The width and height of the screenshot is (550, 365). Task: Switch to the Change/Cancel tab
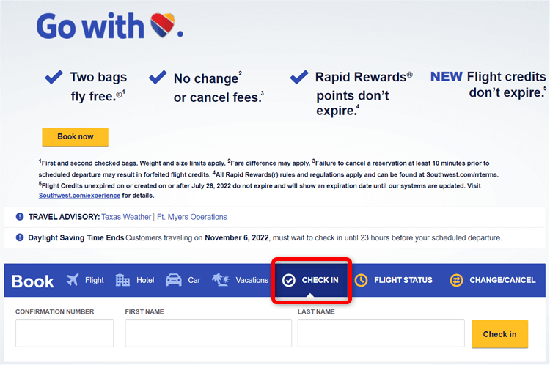502,280
